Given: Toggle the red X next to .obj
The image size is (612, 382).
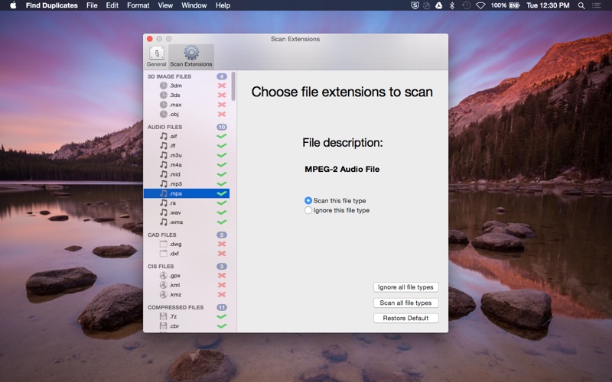Looking at the screenshot, I should coord(222,114).
